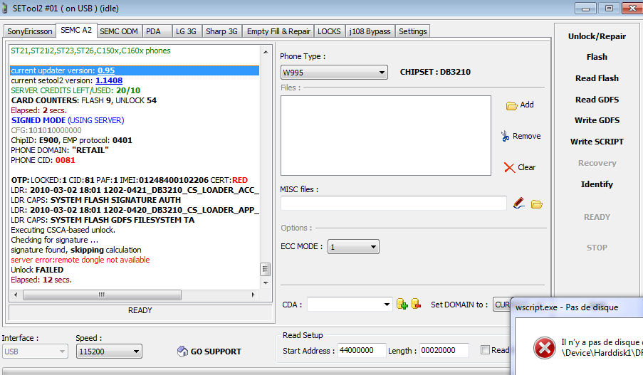
Task: Click the MISC files pencil edit icon
Action: point(519,203)
